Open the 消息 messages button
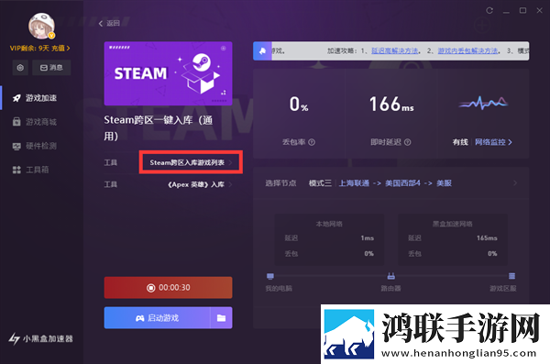This screenshot has width=550, height=364. 51,68
